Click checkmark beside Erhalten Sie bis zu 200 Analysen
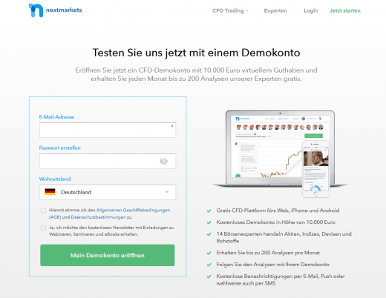 [209, 253]
